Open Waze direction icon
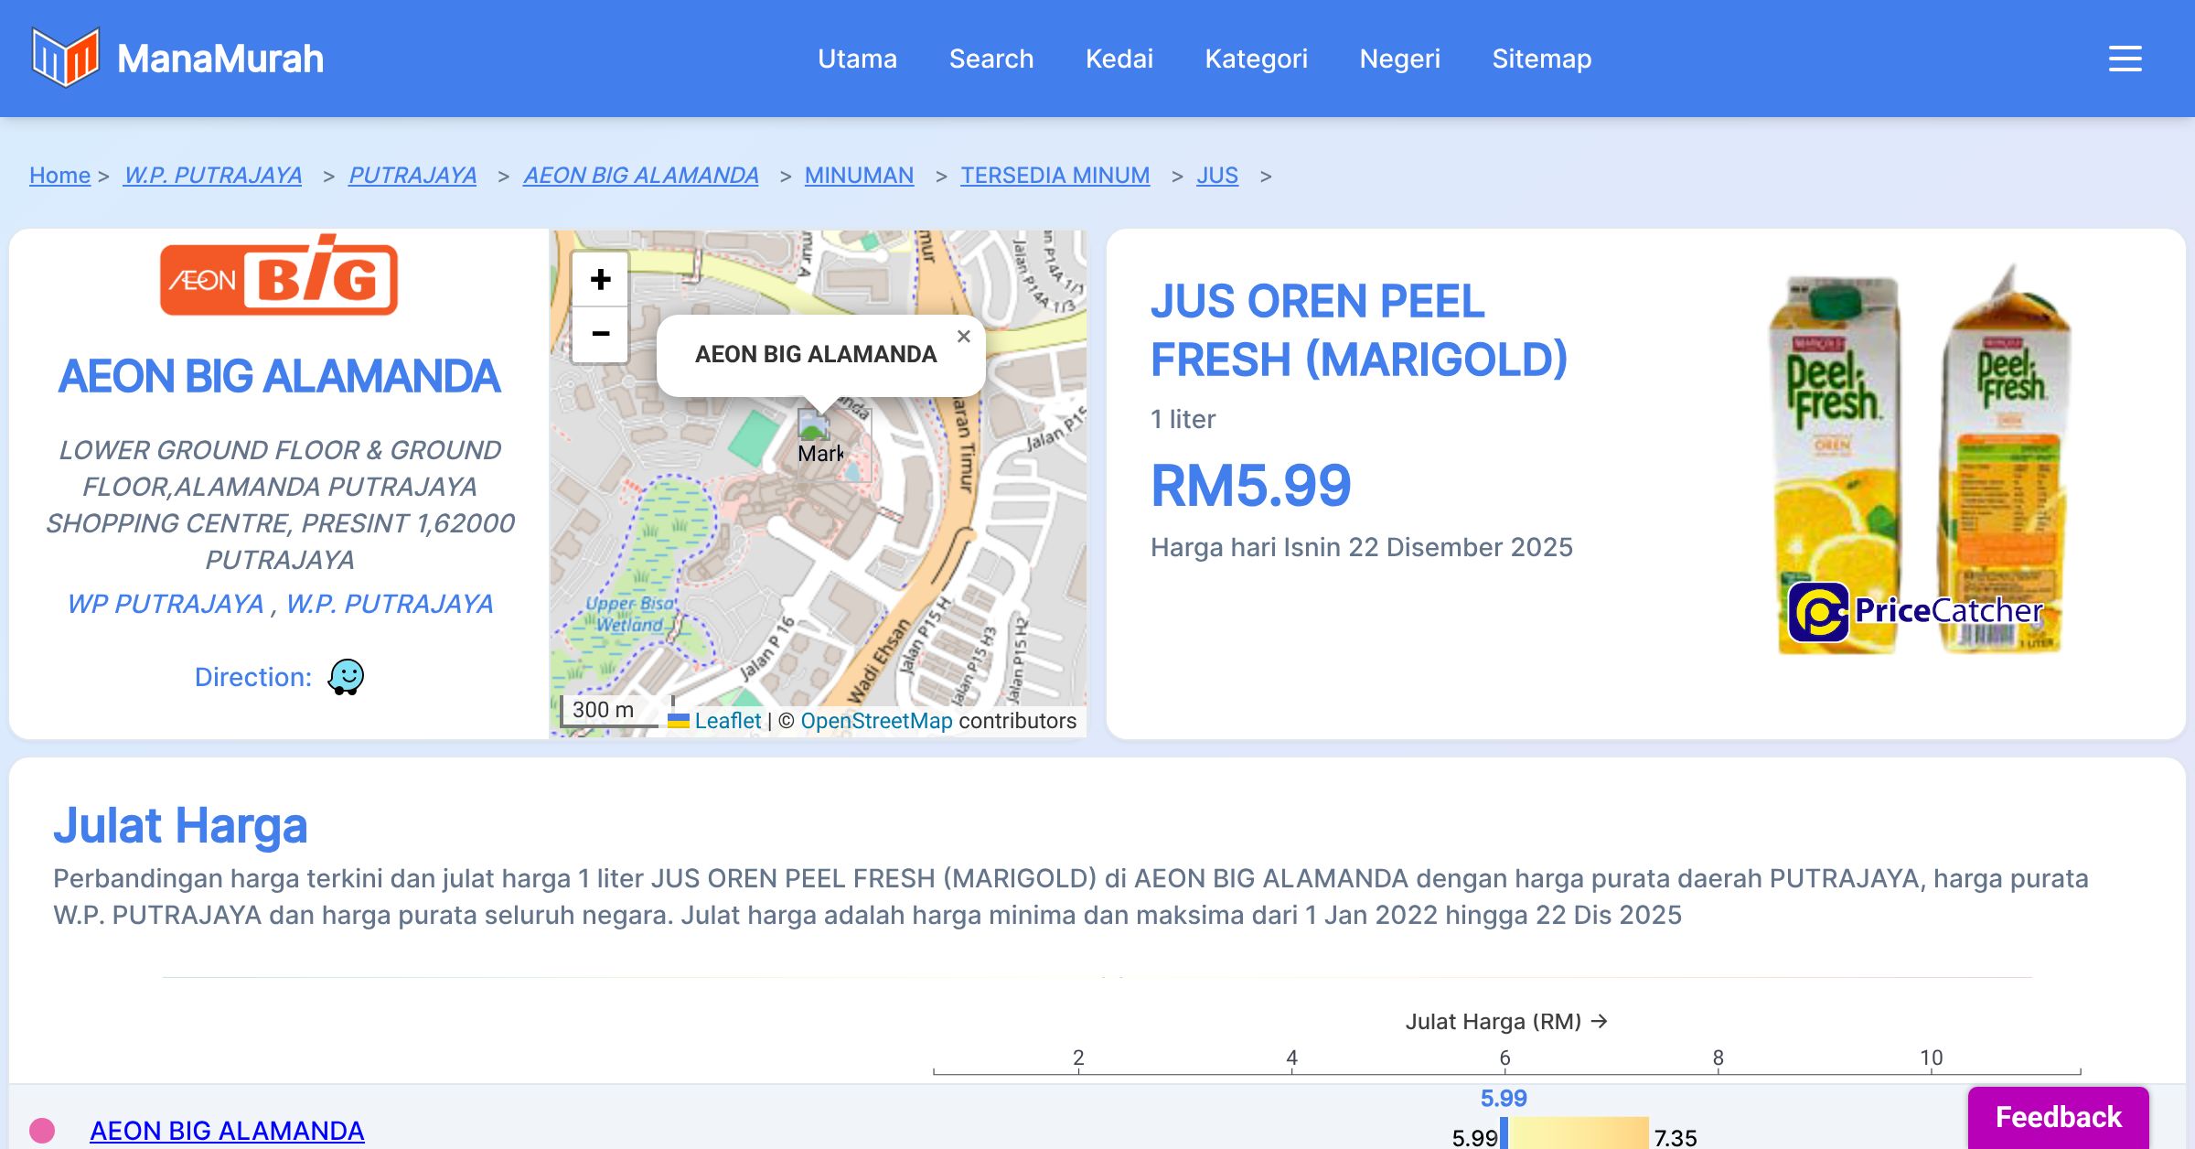This screenshot has width=2195, height=1149. [x=346, y=677]
